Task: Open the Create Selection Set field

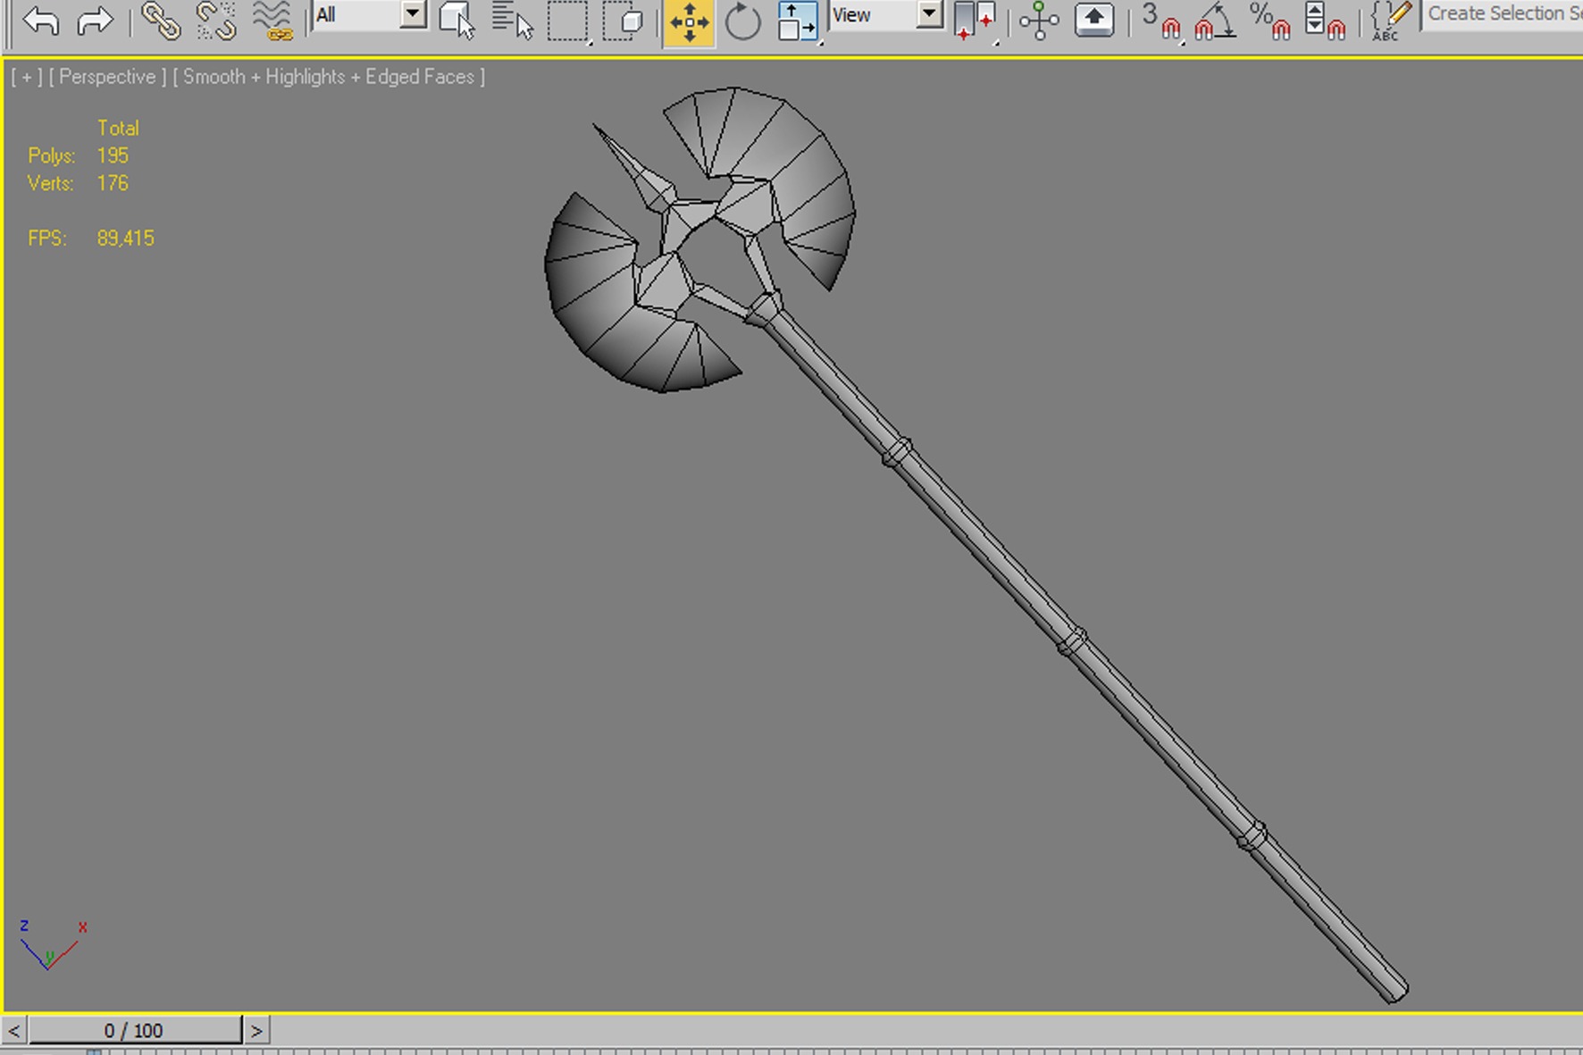Action: point(1503,14)
